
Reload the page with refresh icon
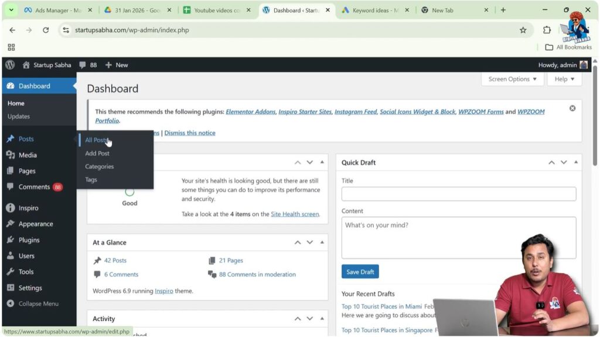click(x=46, y=30)
